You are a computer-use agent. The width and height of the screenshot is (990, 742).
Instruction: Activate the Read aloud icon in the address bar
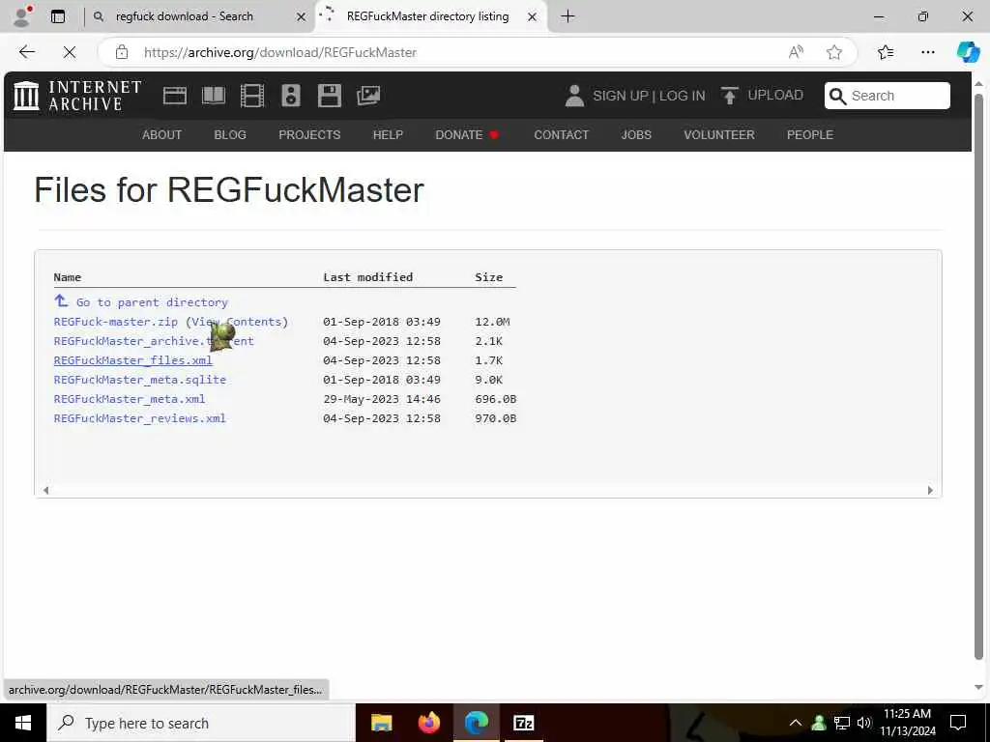point(796,52)
